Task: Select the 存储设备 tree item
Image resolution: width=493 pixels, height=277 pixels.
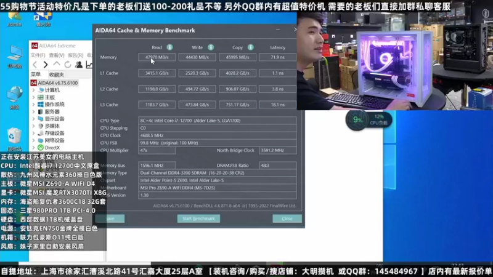Action: [51, 133]
